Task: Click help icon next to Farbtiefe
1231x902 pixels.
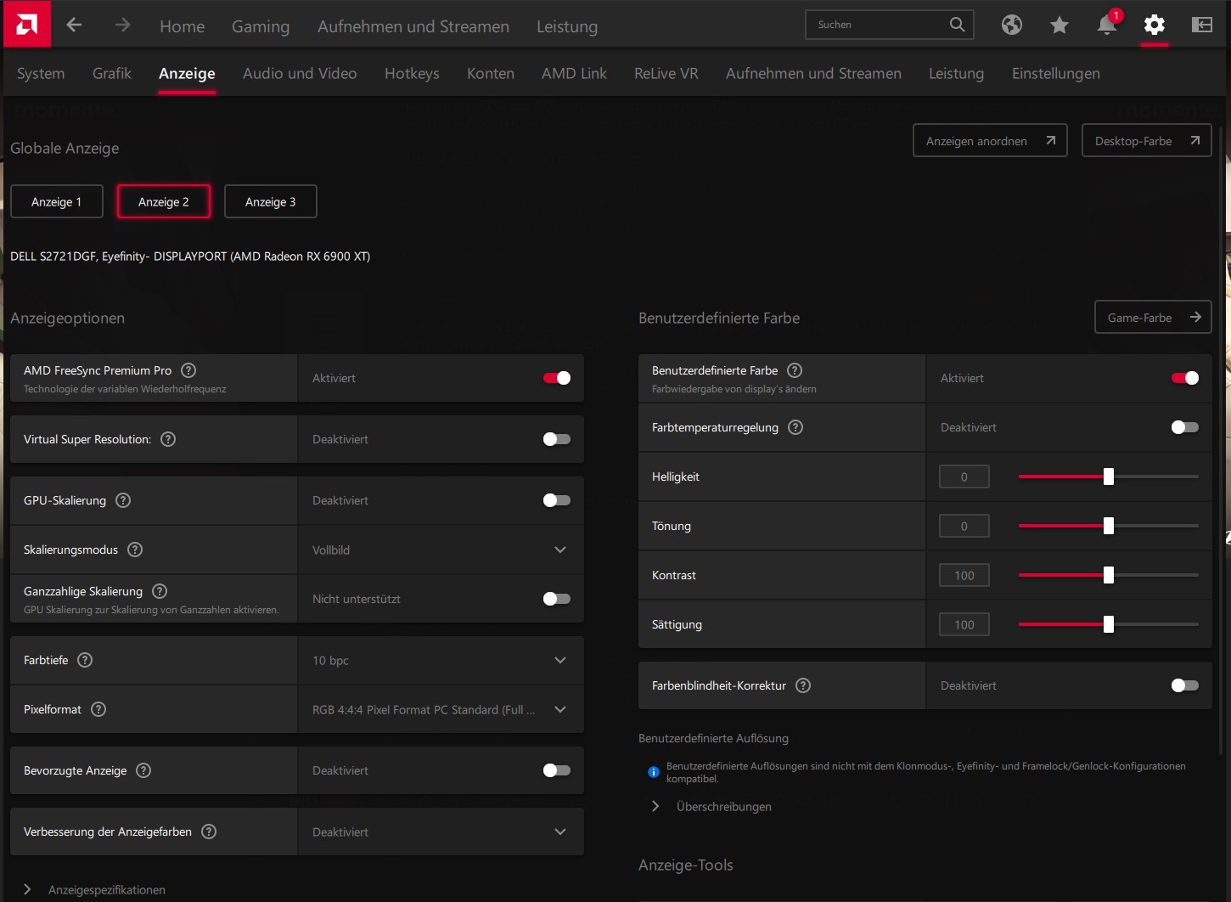Action: click(85, 660)
